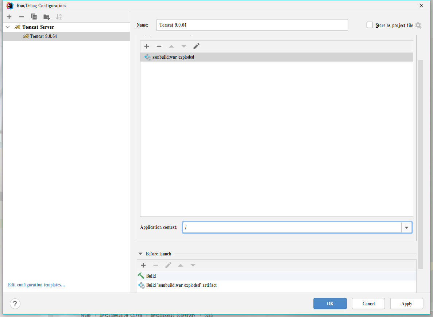Viewport: 433px width, 317px height.
Task: Remove selected configuration using minus icon
Action: click(22, 17)
